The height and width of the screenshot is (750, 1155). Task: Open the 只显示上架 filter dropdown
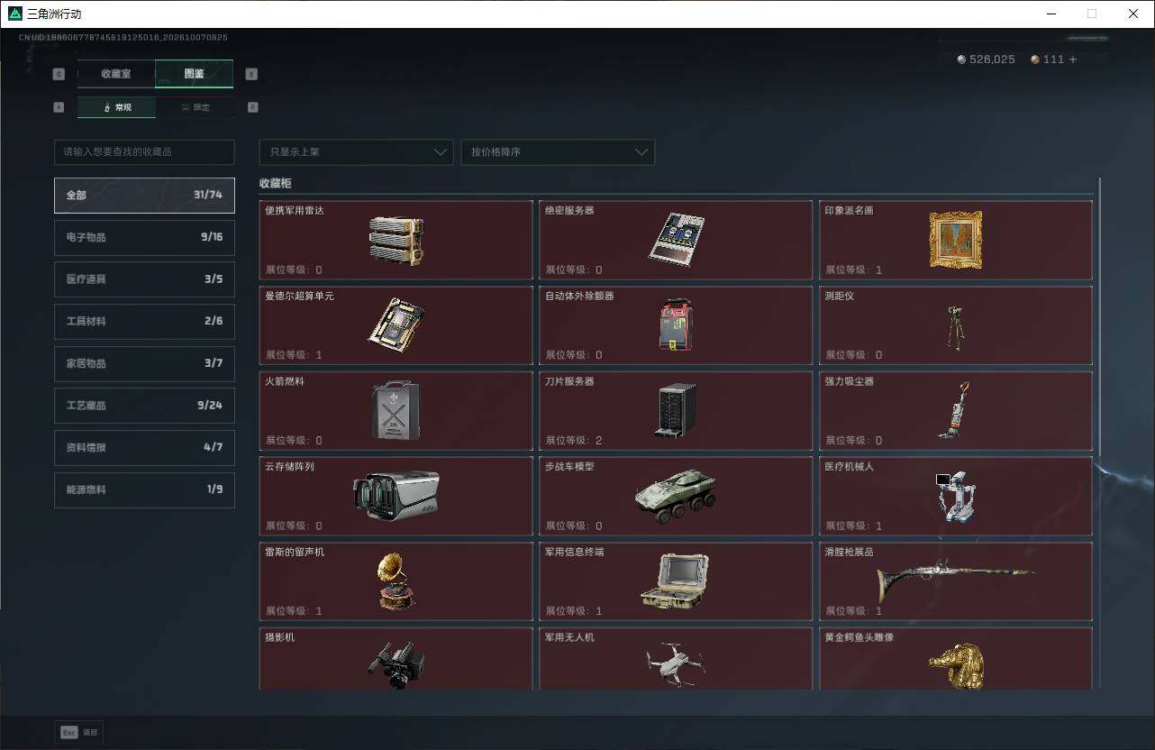(356, 152)
